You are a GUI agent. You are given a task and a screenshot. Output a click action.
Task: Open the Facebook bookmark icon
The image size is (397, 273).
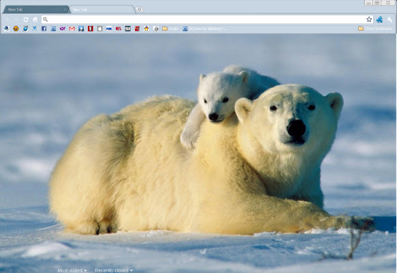pyautogui.click(x=44, y=29)
